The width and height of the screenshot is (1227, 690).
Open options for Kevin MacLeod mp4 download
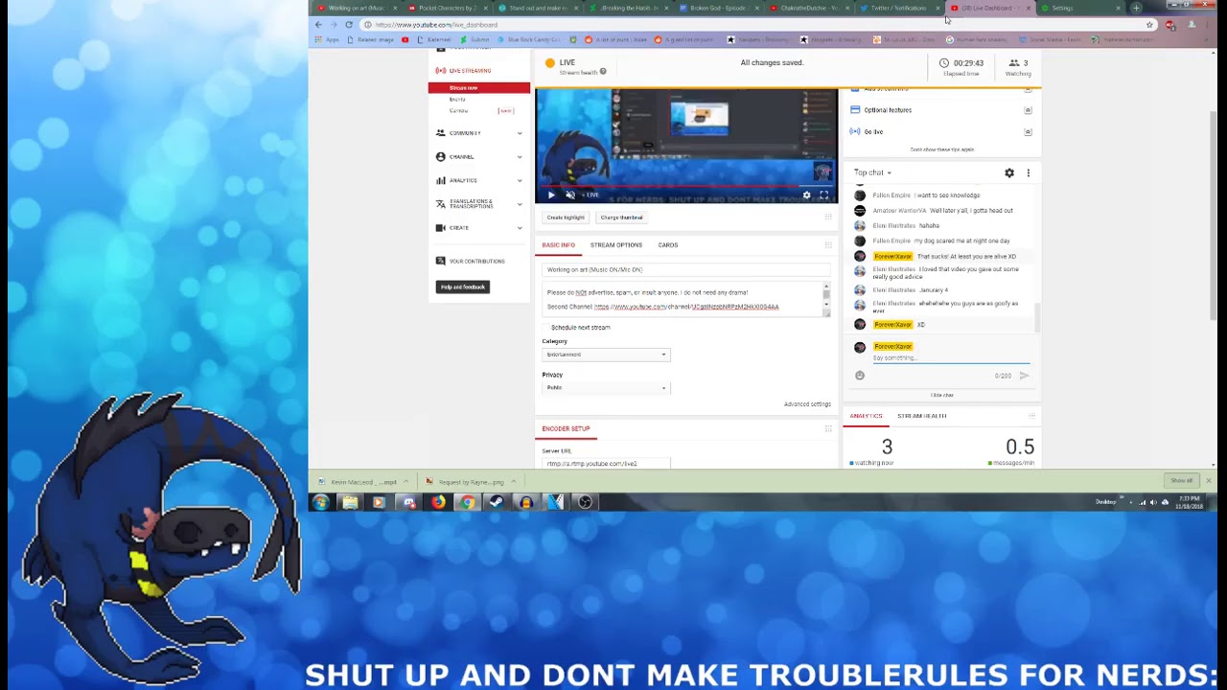tap(405, 481)
